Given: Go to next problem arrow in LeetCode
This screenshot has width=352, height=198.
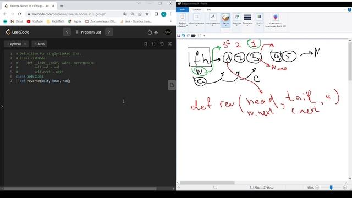Looking at the screenshot, I should (109, 32).
